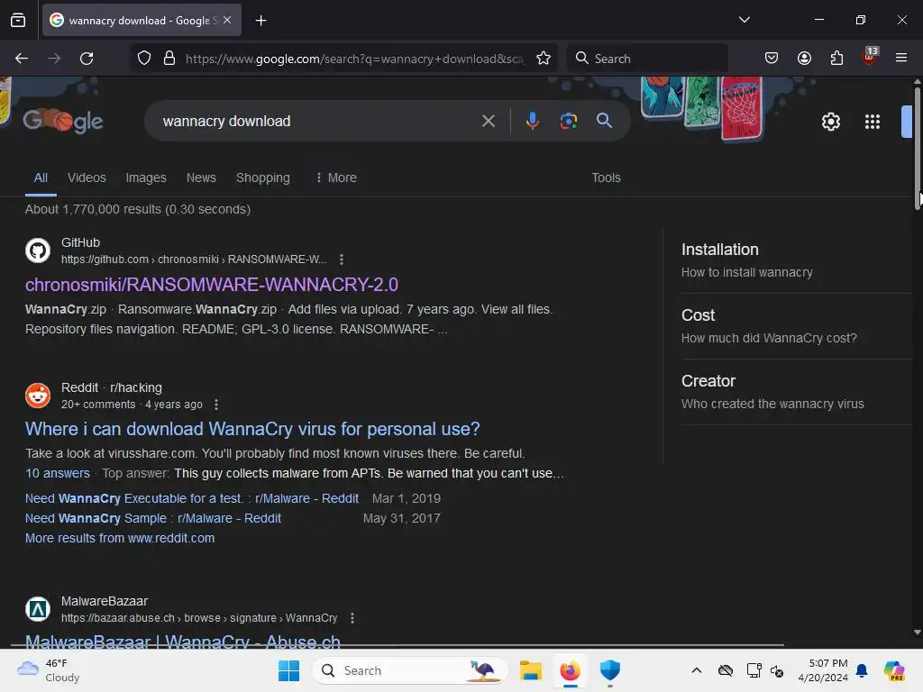Open Creator: Who created the wannacry virus

point(796,392)
